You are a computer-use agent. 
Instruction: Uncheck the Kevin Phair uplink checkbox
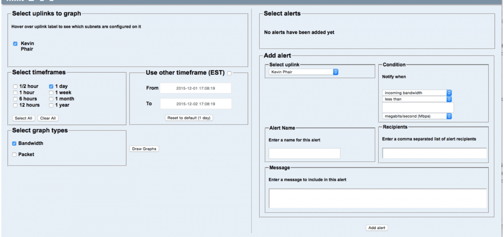click(15, 44)
